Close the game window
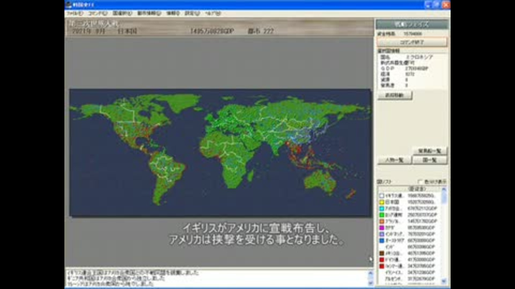This screenshot has height=289, width=515. [446, 5]
